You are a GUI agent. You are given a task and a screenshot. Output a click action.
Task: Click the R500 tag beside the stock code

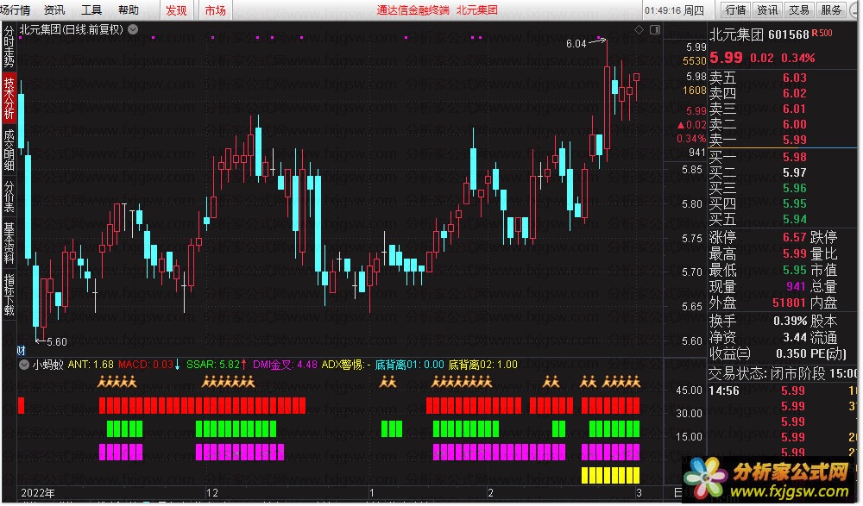tap(822, 33)
